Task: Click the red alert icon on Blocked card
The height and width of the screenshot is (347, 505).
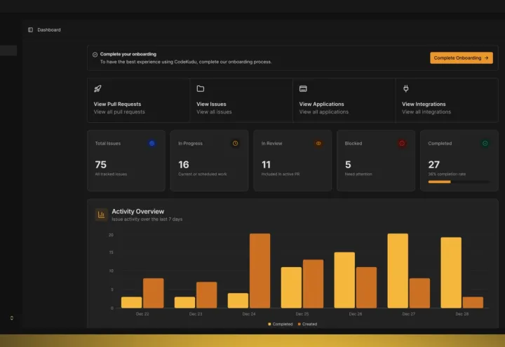Action: tap(402, 144)
